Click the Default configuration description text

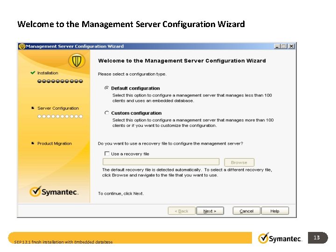coord(192,98)
